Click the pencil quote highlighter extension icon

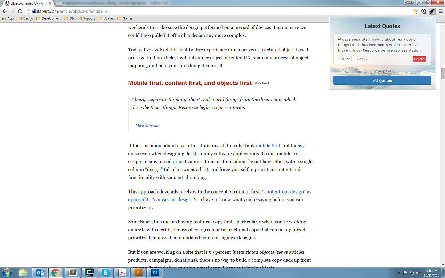coord(432,11)
